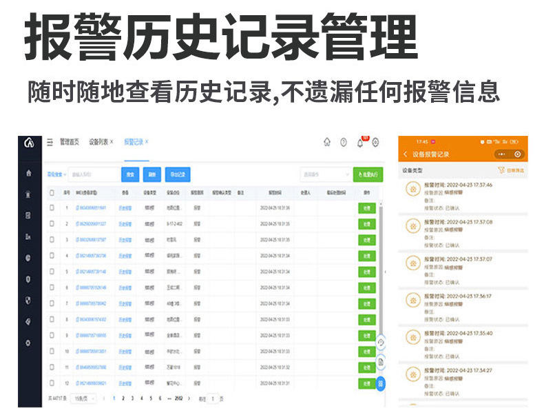Open the server-stack icon in the sidebar
The width and height of the screenshot is (544, 413).
click(28, 215)
